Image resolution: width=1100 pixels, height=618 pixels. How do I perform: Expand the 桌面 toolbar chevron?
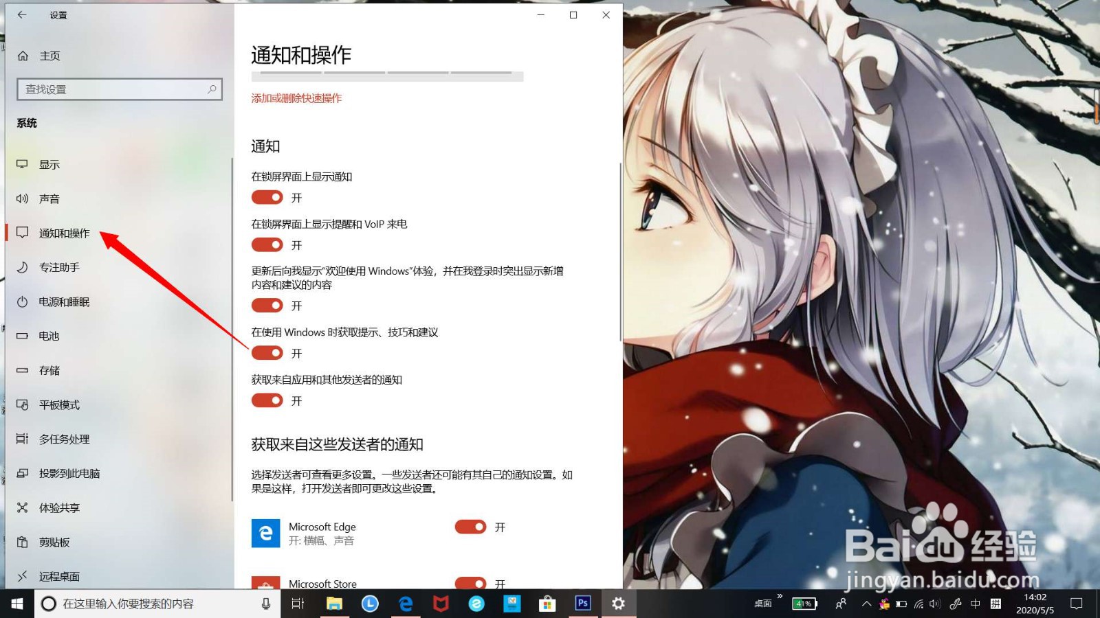(x=780, y=596)
